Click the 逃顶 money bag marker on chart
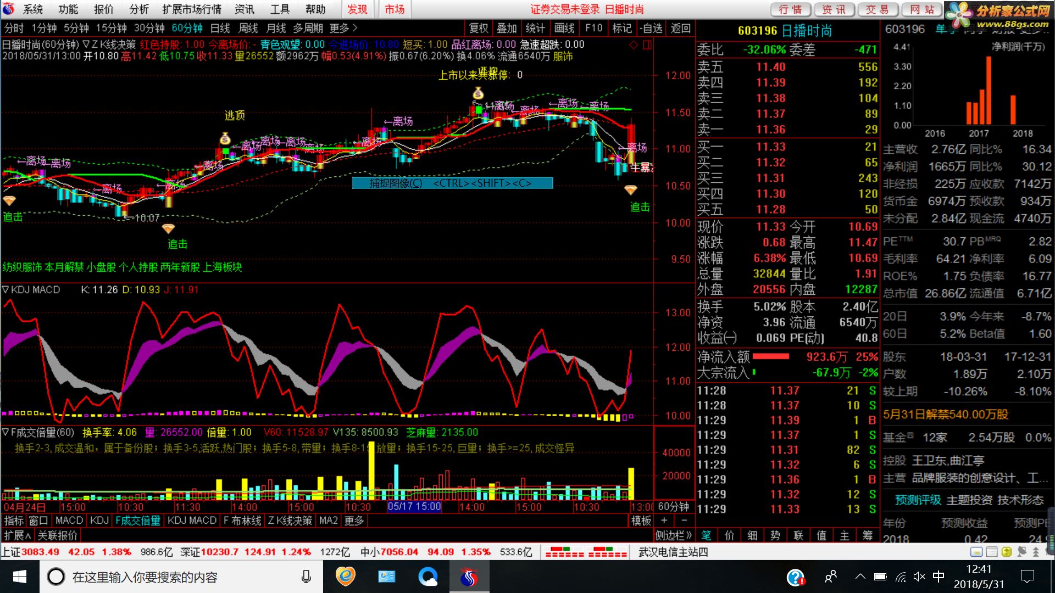Image resolution: width=1055 pixels, height=593 pixels. [225, 138]
